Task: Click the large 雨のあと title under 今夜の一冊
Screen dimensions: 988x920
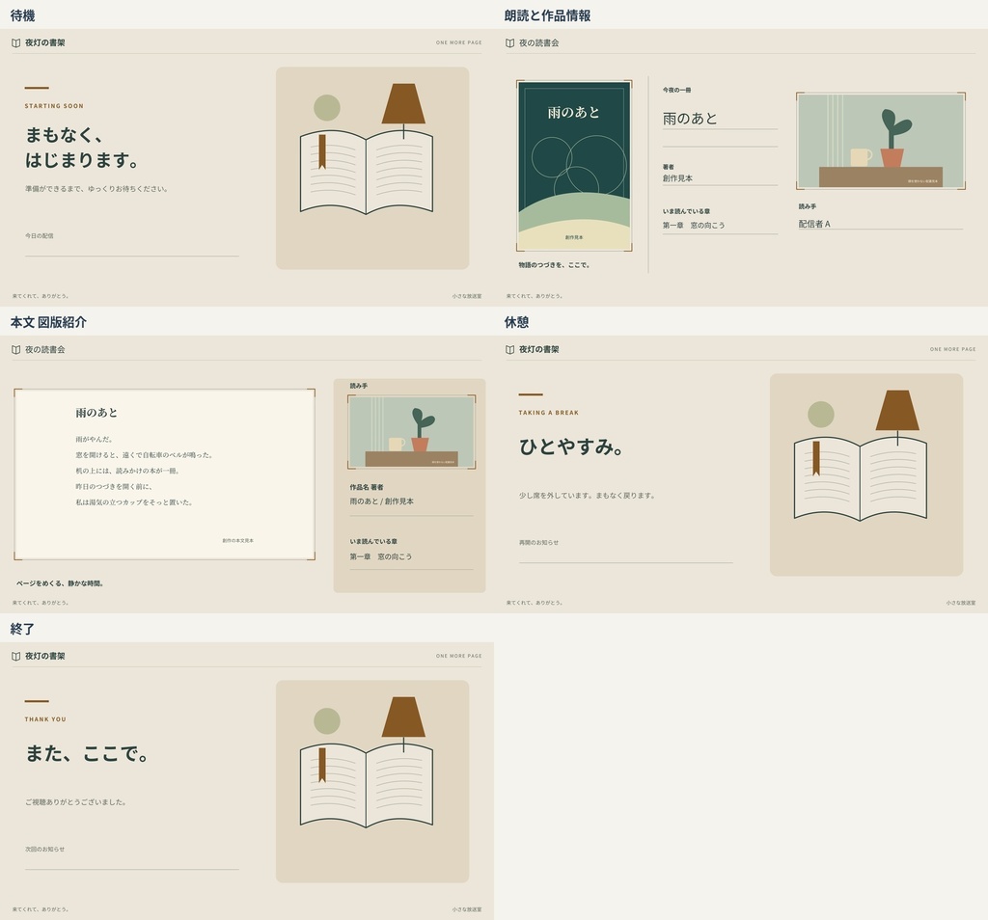Action: (x=690, y=119)
